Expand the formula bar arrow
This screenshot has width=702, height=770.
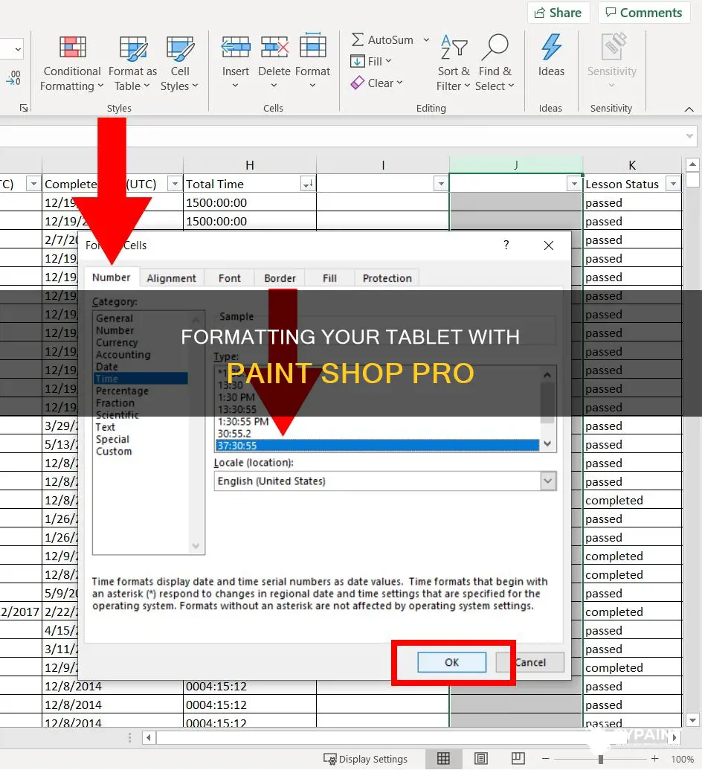tap(689, 136)
